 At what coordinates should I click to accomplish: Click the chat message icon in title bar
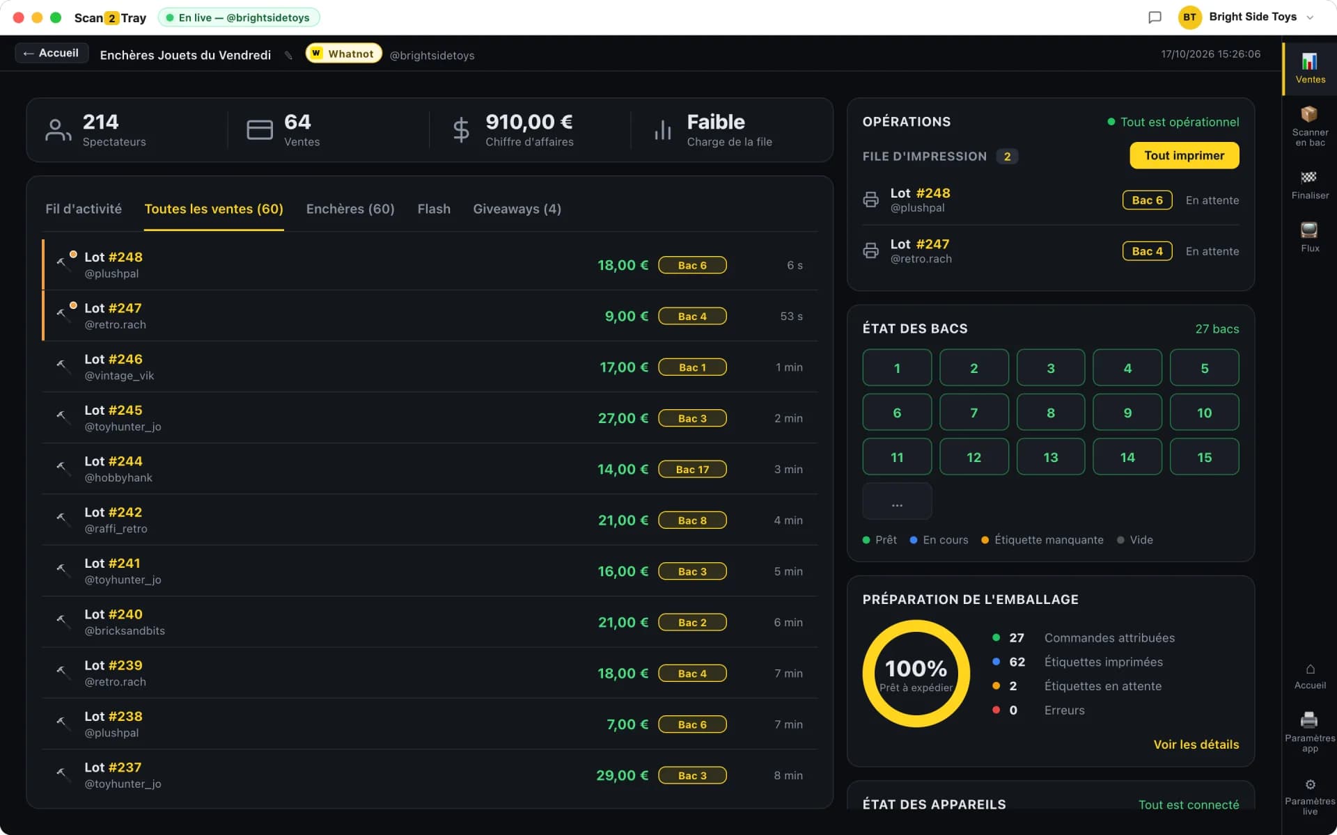[x=1155, y=17]
